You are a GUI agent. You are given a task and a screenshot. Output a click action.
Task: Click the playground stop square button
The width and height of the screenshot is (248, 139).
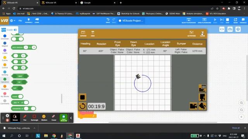coord(83,97)
